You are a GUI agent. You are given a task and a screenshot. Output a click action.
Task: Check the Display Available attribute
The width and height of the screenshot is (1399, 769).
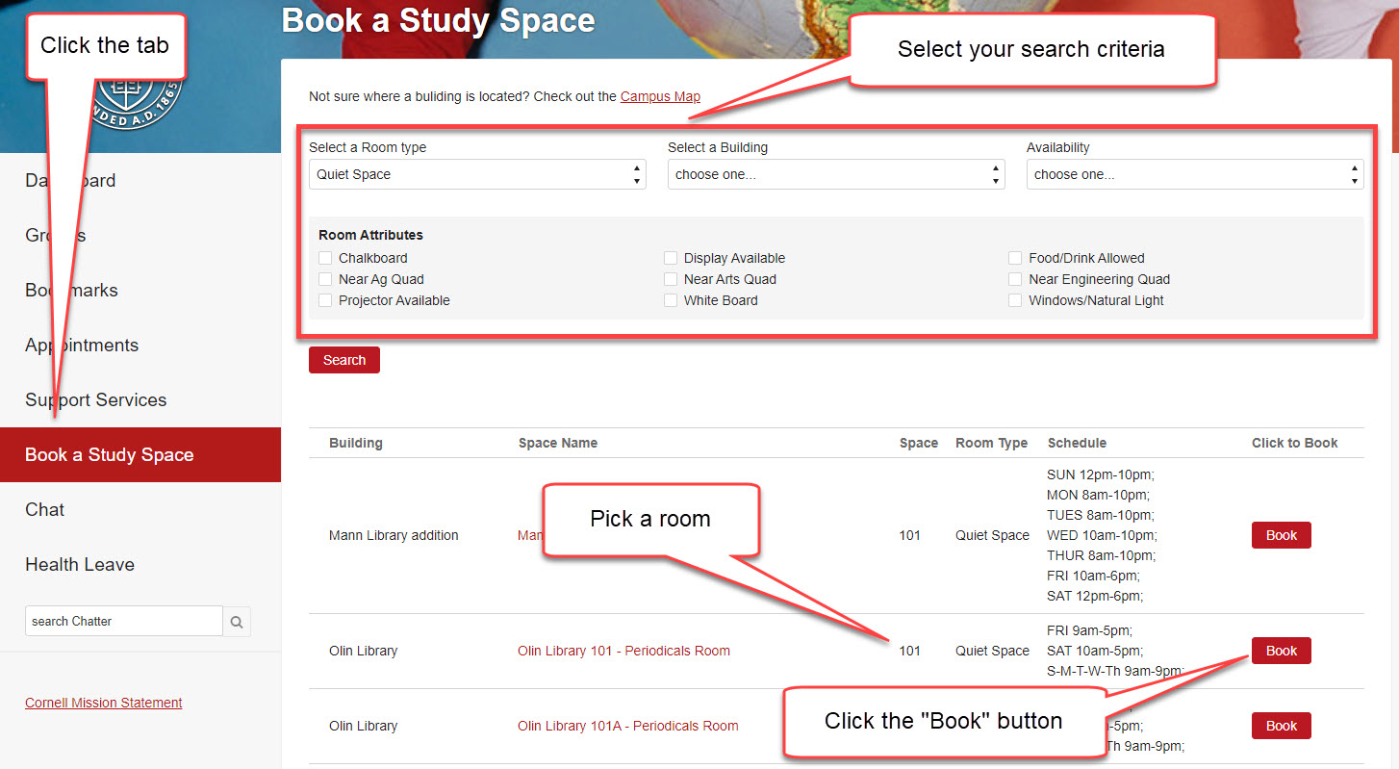tap(670, 258)
